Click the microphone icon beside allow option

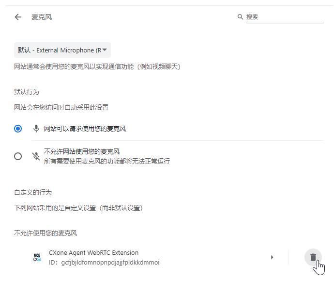36,129
